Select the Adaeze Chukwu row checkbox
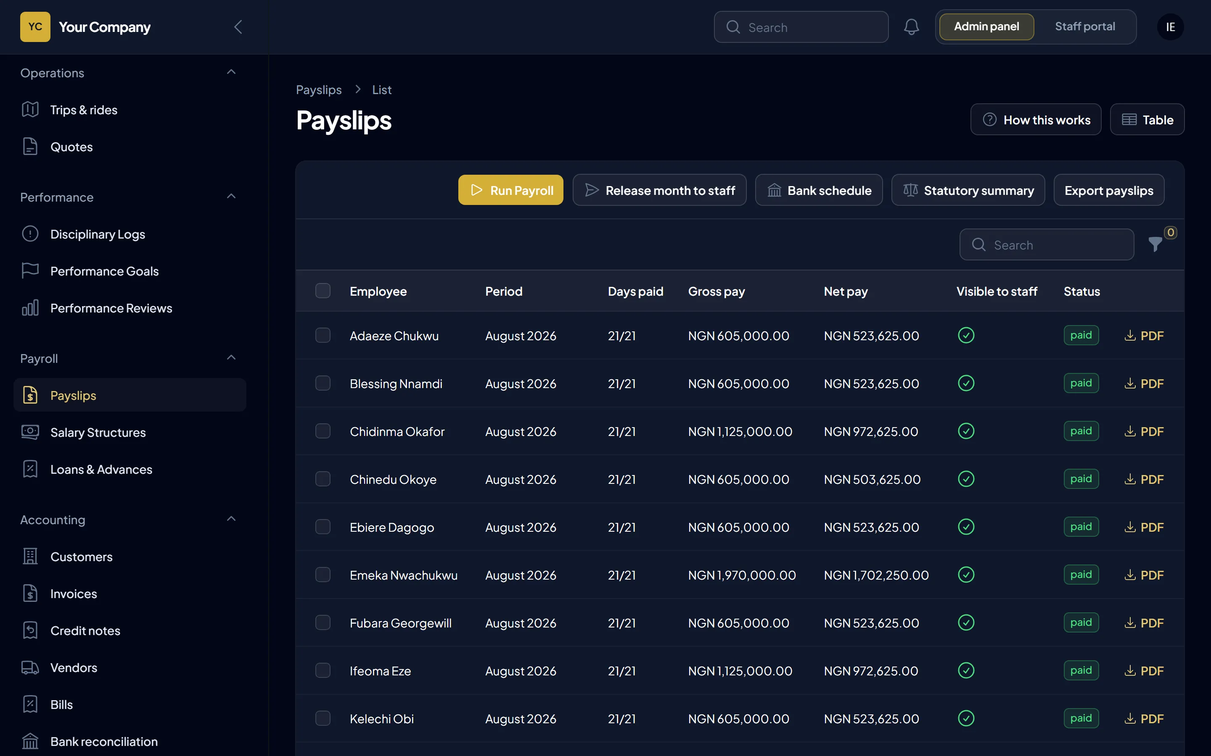The image size is (1211, 756). tap(323, 336)
